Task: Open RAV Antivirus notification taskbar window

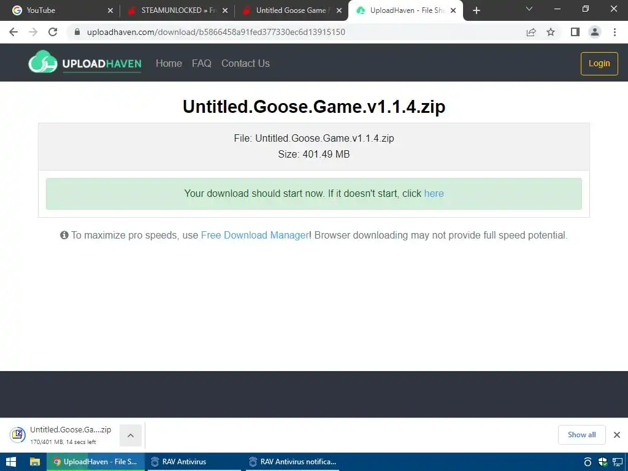Action: [293, 462]
